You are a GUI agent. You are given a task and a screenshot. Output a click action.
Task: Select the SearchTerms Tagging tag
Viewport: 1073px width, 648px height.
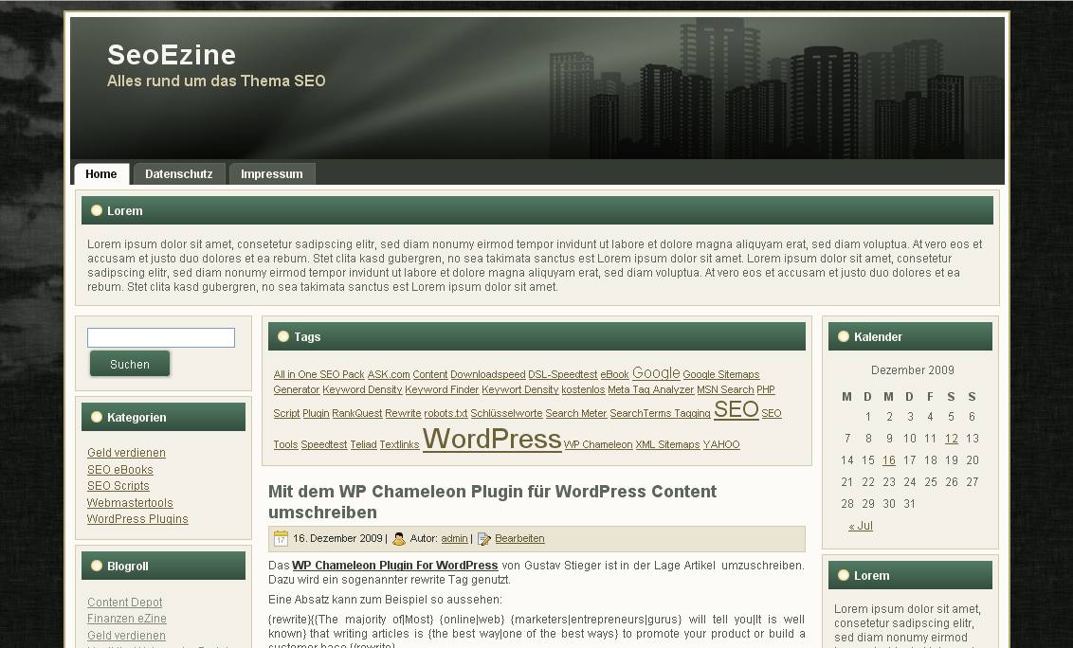point(661,413)
